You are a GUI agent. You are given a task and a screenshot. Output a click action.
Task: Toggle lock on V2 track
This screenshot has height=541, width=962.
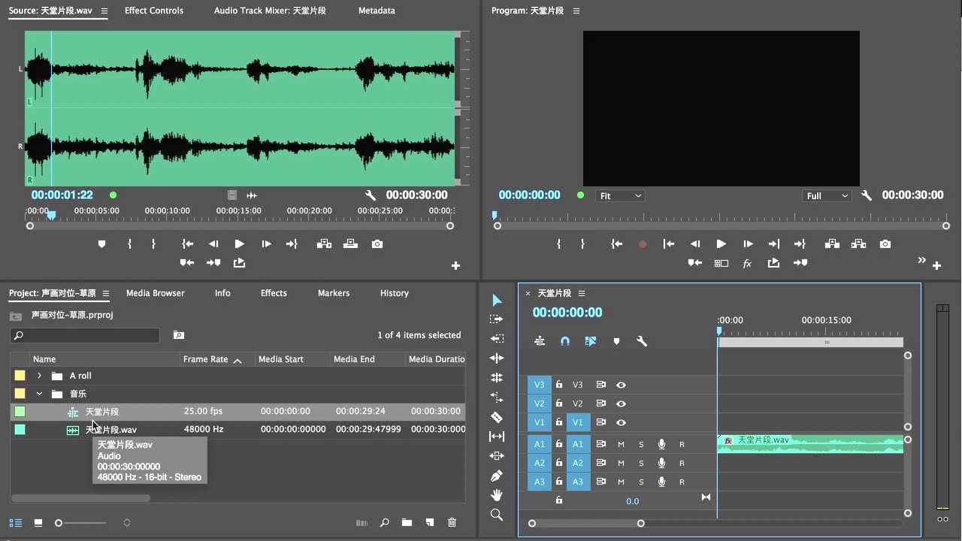[559, 403]
